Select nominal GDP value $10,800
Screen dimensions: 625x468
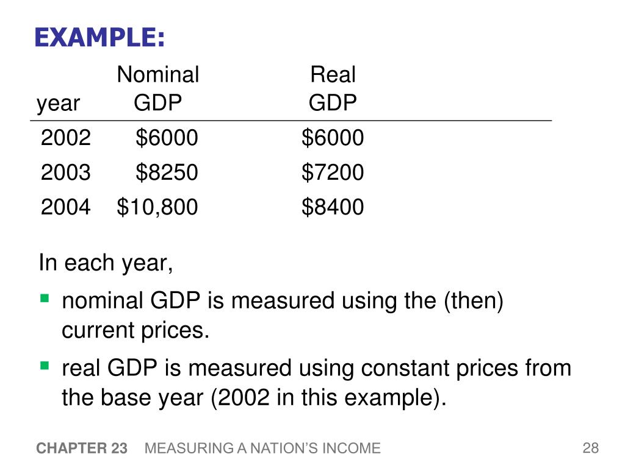(x=157, y=207)
